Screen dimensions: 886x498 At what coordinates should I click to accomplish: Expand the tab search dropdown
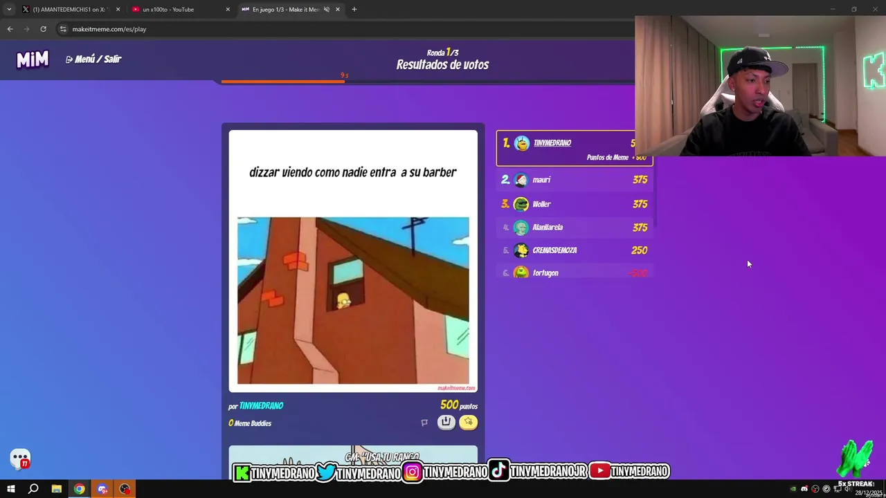pyautogui.click(x=9, y=10)
